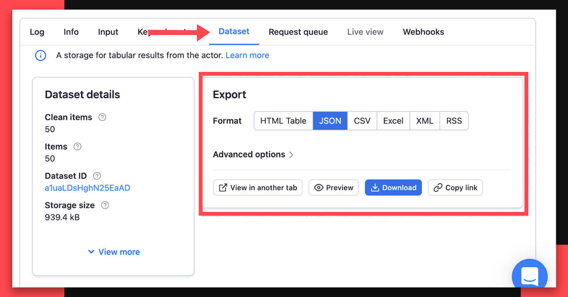This screenshot has height=297, width=568.
Task: Click View in another tab button
Action: click(x=257, y=188)
